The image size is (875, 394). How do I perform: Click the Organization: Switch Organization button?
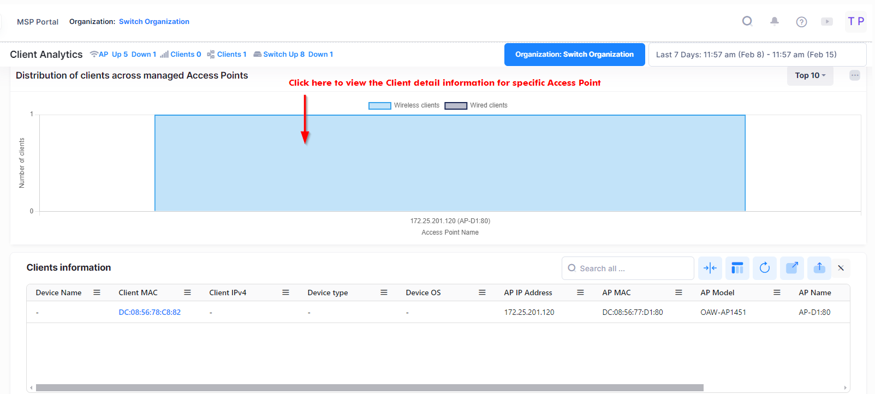click(x=574, y=55)
